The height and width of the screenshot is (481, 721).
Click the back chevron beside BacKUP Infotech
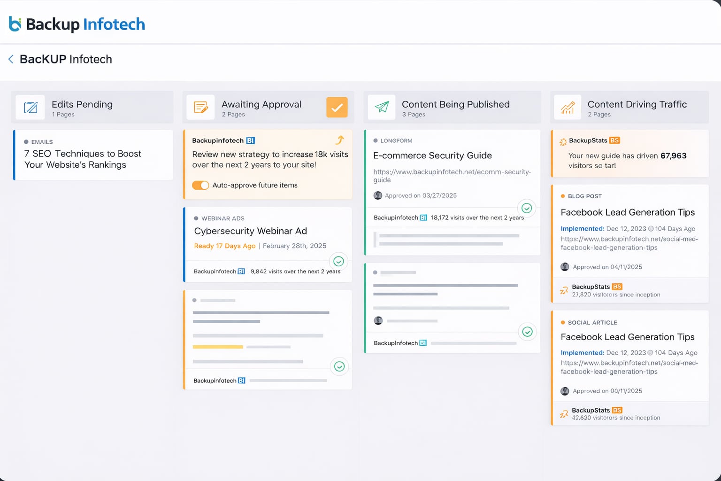point(11,59)
